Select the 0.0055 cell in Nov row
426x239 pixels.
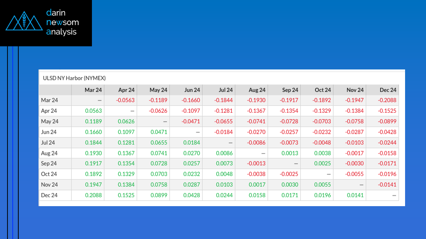(x=323, y=184)
